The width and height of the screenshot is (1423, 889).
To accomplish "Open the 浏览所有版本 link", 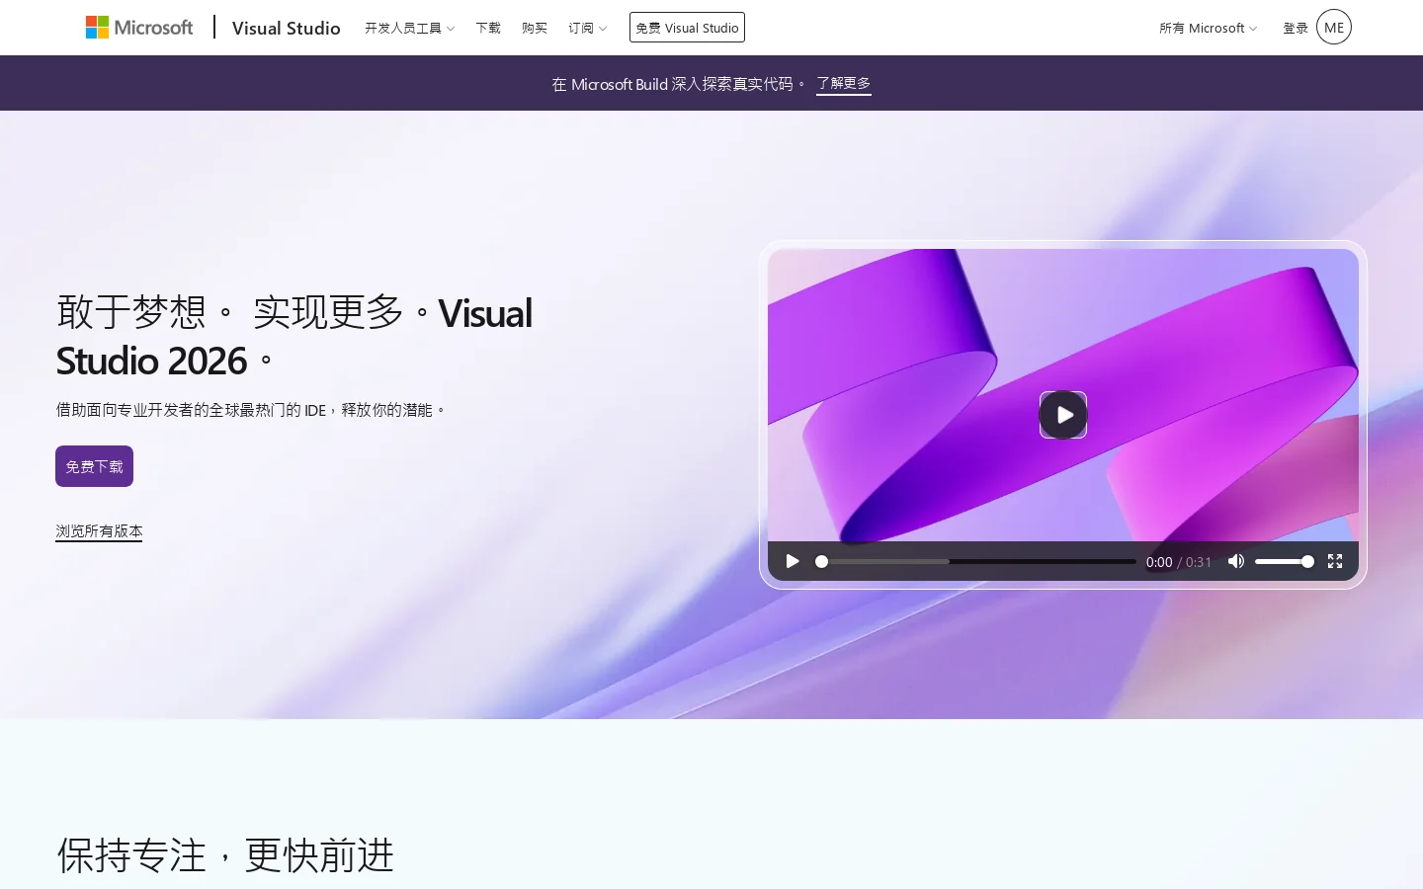I will tap(99, 531).
